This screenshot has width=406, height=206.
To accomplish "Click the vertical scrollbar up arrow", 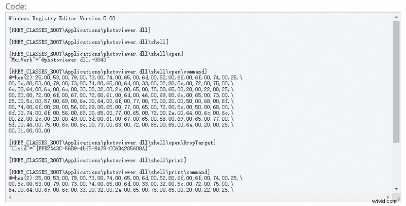I will [396, 16].
